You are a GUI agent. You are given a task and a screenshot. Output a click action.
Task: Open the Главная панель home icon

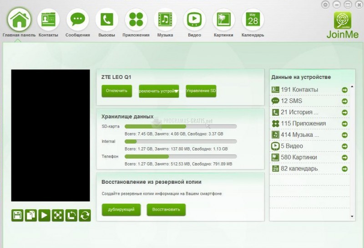19,20
